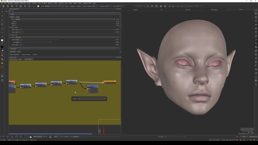Viewport: 258px width, 145px height.
Task: Click the highlighted orange icon in top toolbar
Action: coord(34,6)
